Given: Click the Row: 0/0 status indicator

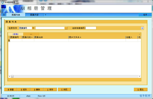Looking at the screenshot, I should point(42,96).
